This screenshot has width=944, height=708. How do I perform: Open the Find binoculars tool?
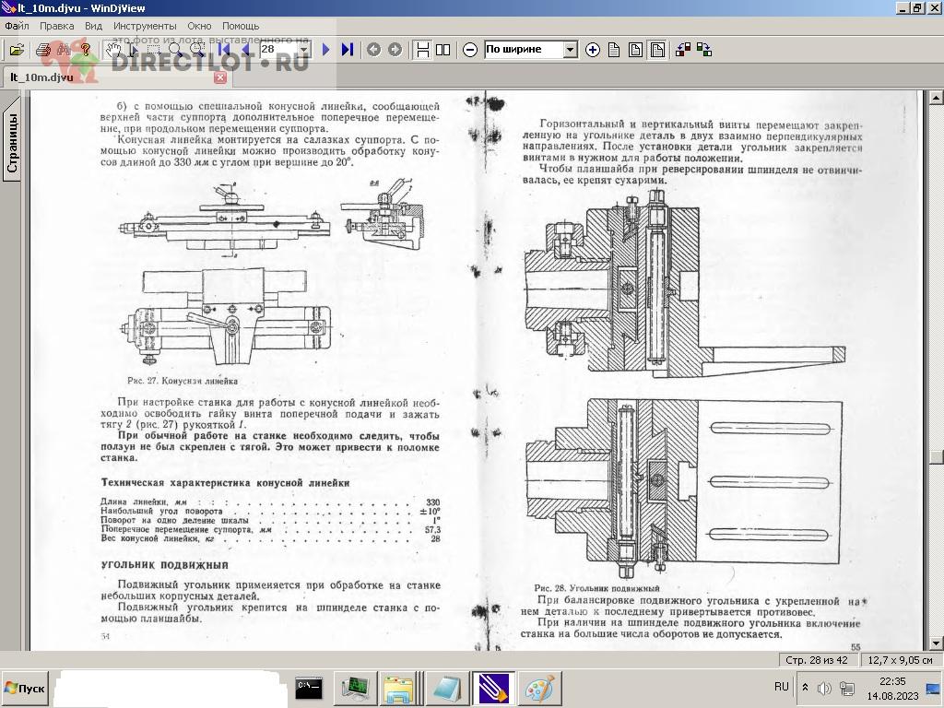64,50
